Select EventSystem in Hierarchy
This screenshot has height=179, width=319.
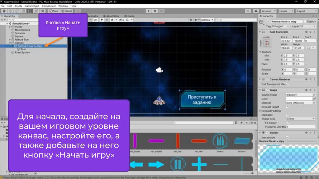tap(22, 52)
